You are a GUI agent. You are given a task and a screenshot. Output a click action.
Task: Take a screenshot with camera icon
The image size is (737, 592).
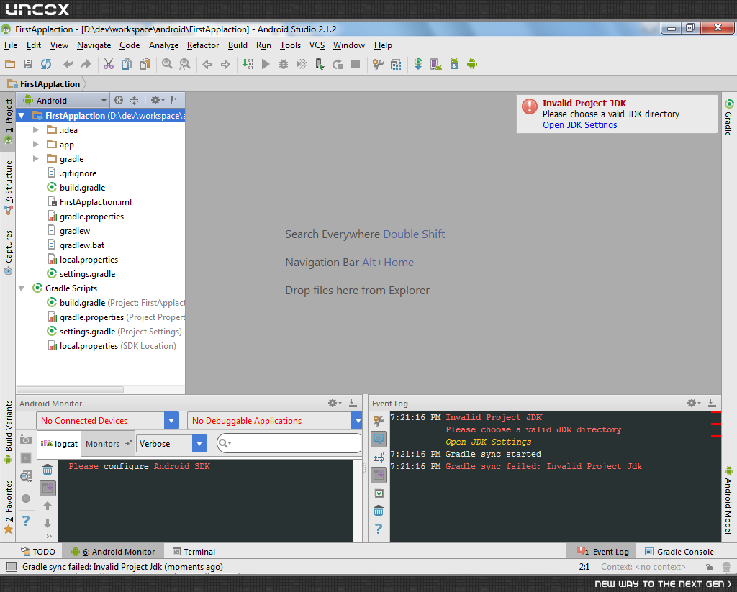pyautogui.click(x=26, y=440)
